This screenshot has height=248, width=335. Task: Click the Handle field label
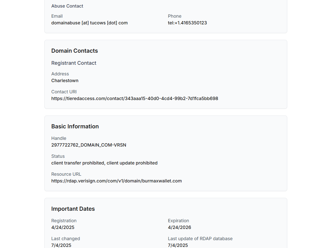click(x=59, y=138)
